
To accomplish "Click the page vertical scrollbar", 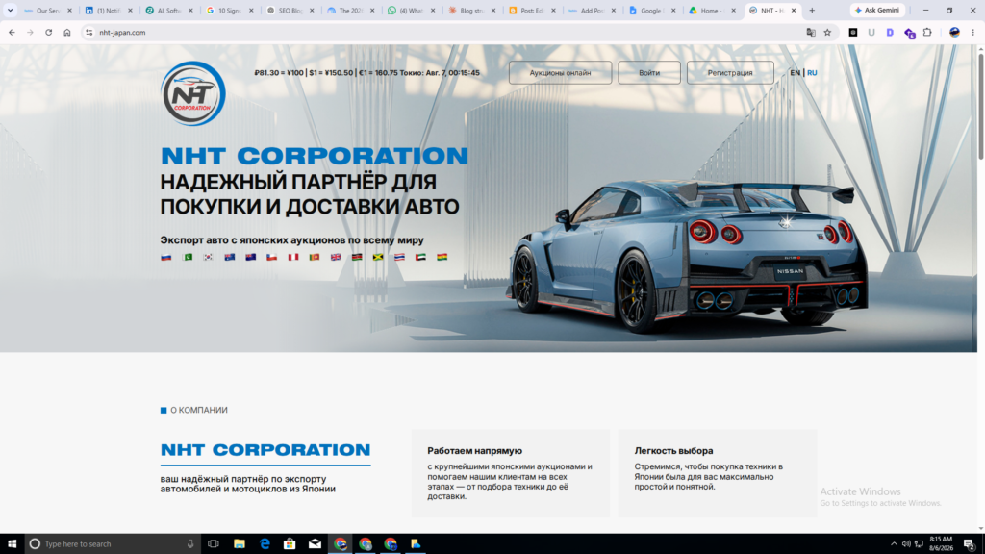I will [980, 107].
